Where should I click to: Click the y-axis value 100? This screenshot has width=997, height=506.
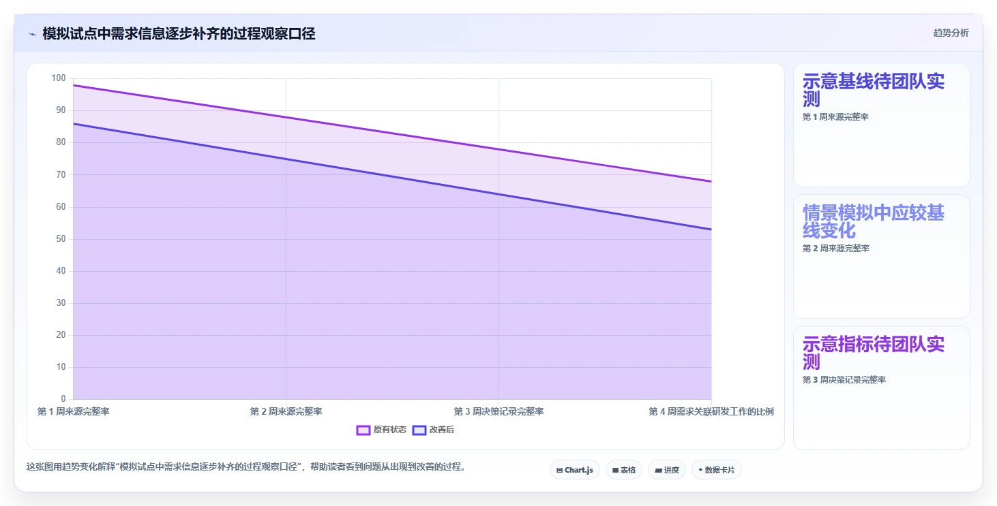[x=59, y=78]
